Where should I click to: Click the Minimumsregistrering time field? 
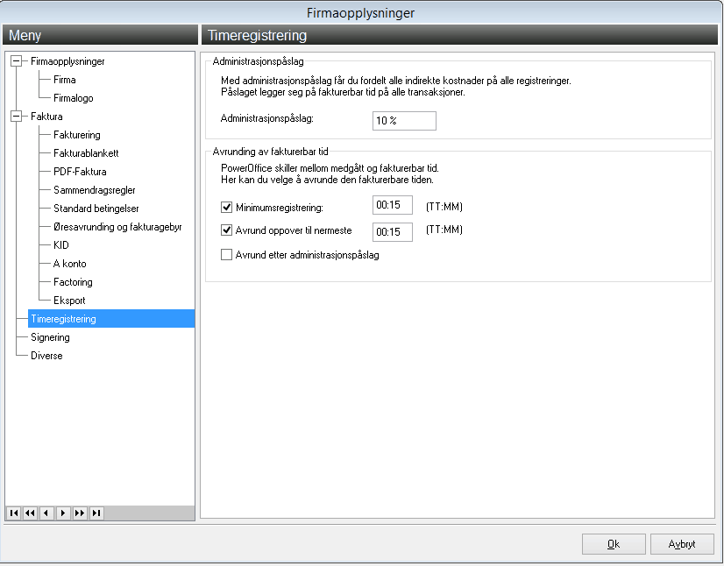tap(393, 205)
